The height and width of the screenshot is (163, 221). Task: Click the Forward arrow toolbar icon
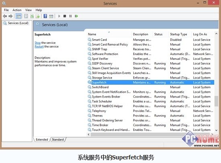coord(10,16)
